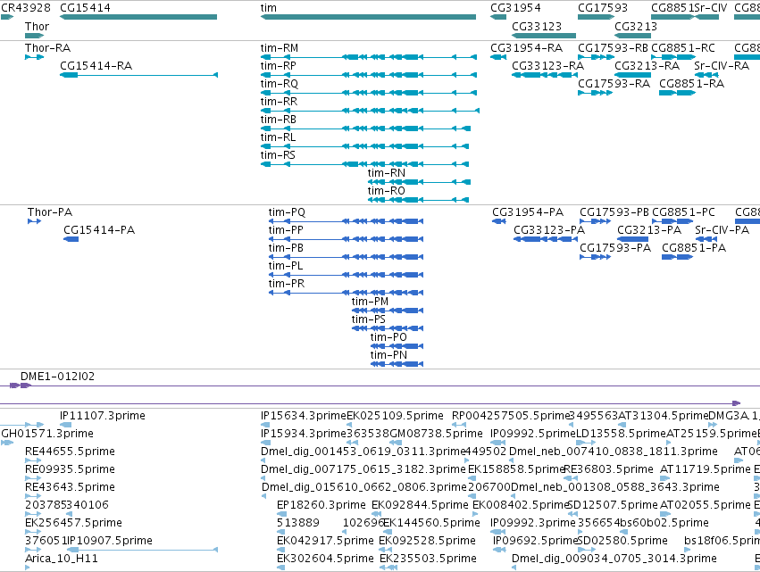Select the tim-RN transcript label

point(387,173)
